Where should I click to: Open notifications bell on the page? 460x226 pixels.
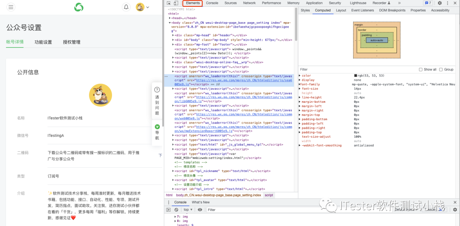126,7
